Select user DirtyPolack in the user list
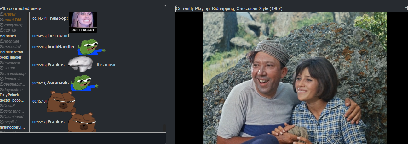 [9, 95]
